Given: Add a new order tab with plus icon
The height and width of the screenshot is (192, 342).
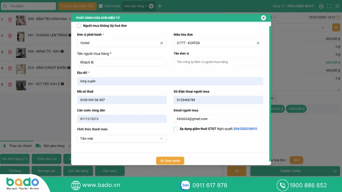Looking at the screenshot, I should [x=159, y=6].
